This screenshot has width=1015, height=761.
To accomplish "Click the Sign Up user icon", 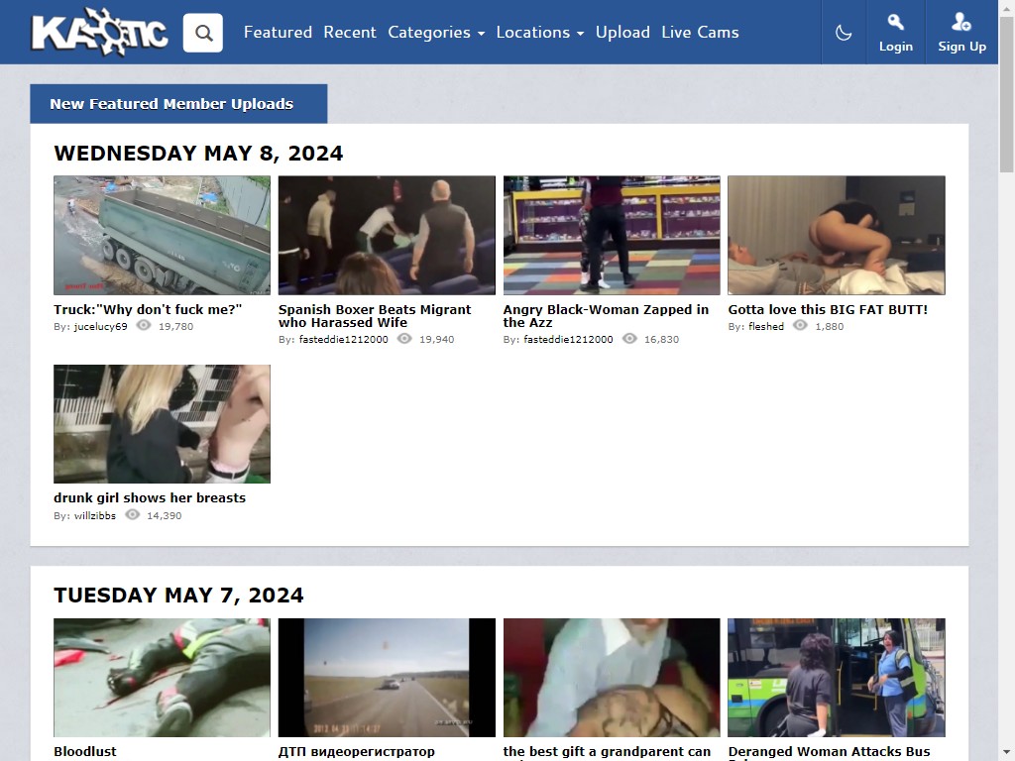I will click(961, 22).
